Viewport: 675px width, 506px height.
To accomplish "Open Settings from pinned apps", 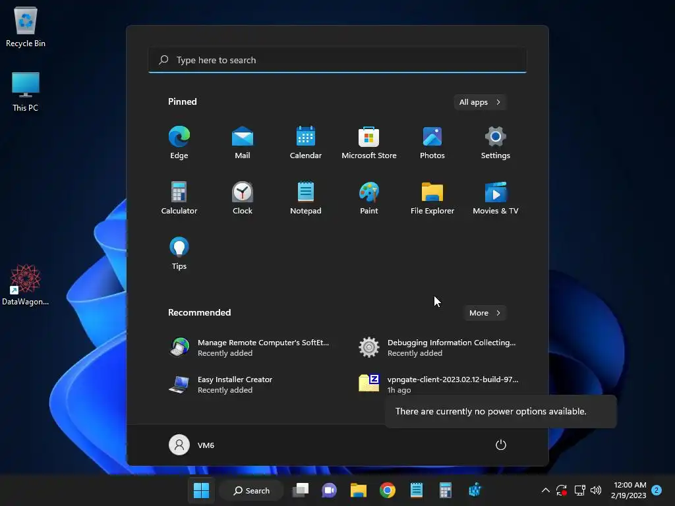I will (496, 143).
